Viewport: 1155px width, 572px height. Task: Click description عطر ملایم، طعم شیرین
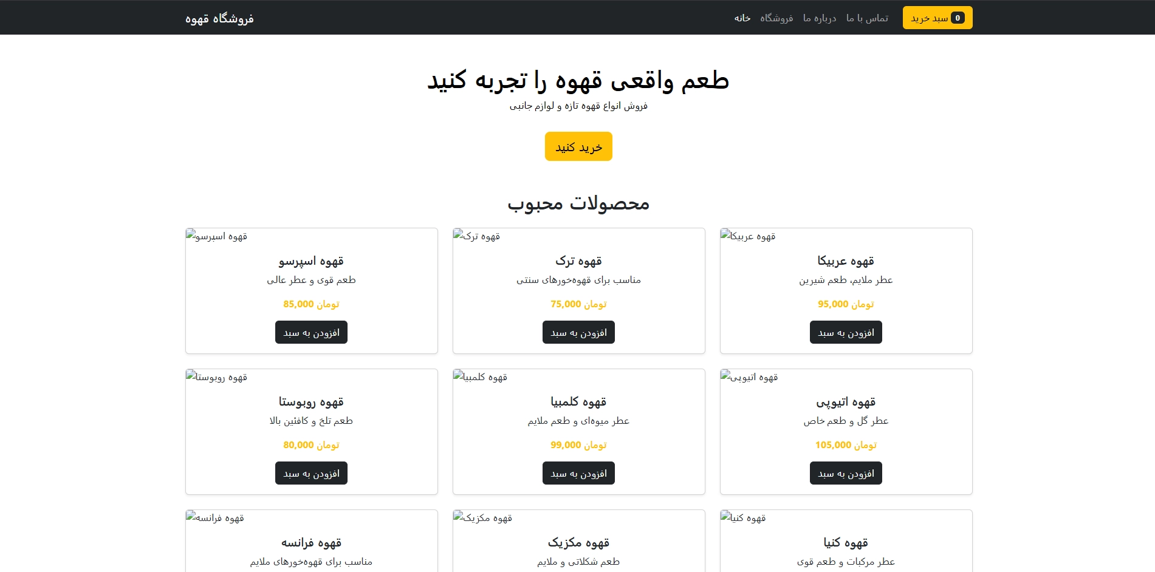846,279
